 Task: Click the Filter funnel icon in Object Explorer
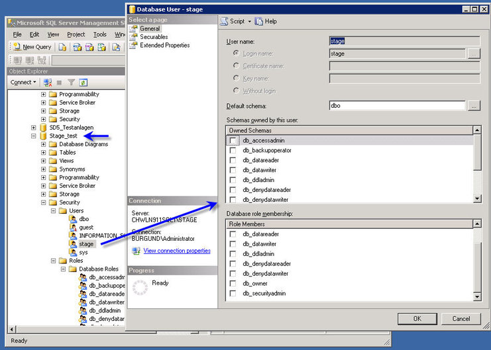[72, 83]
